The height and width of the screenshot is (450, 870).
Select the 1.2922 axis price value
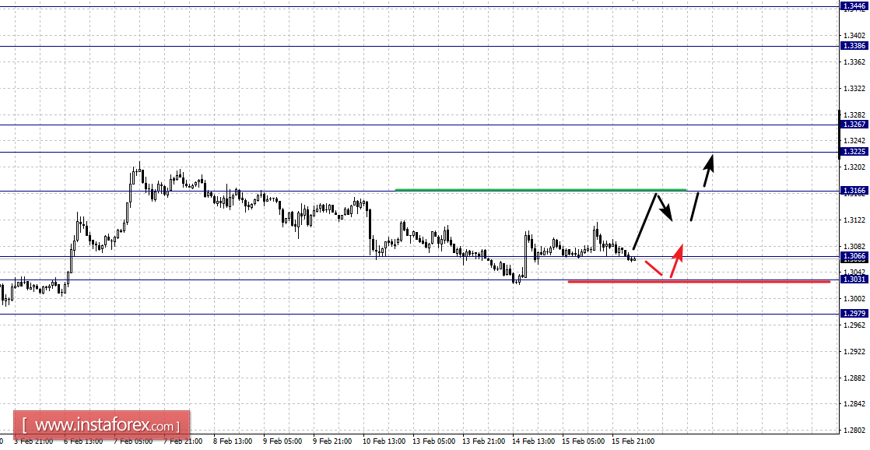854,351
